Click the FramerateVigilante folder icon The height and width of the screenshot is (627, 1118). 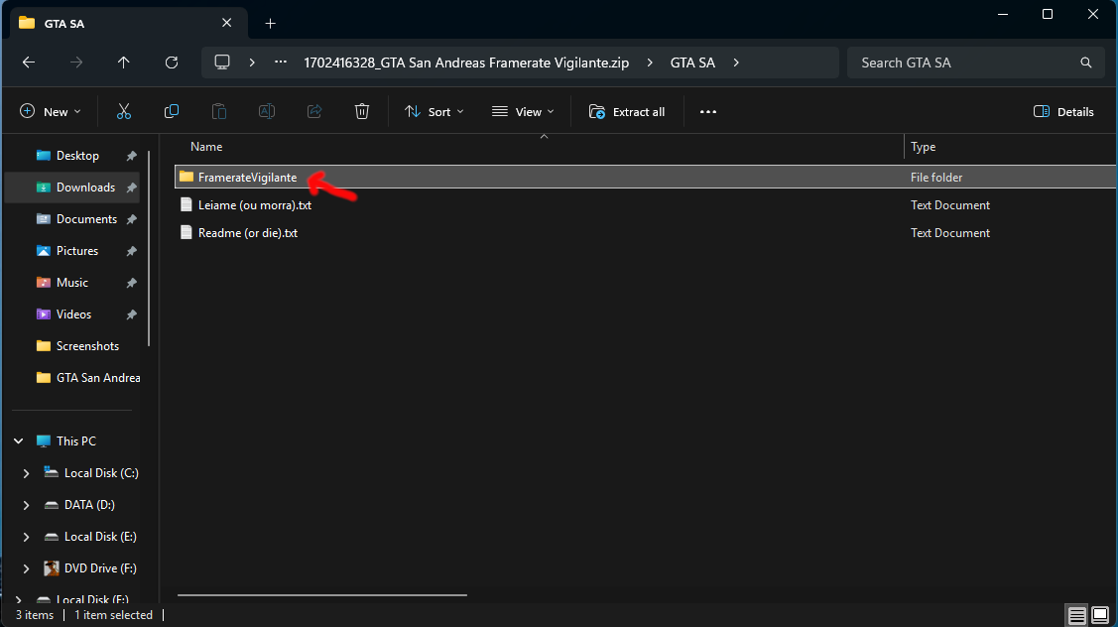click(186, 177)
